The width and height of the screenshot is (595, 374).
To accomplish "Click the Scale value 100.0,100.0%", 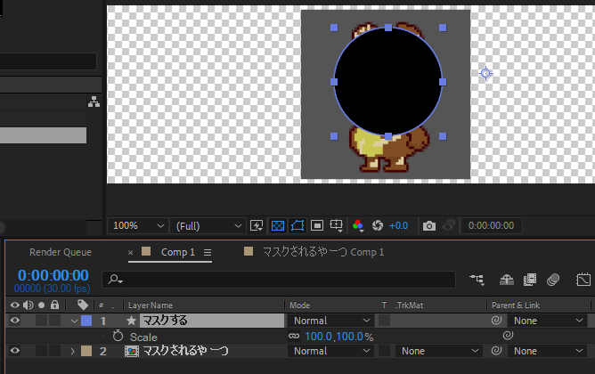I will point(338,337).
